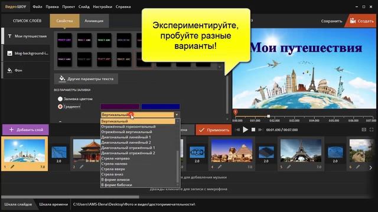Click the text layer T icon

coord(9,36)
